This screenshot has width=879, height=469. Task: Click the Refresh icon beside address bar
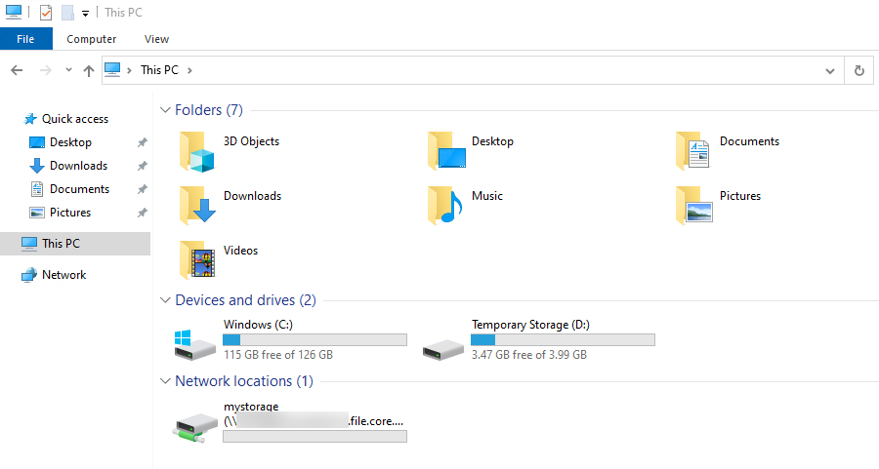coord(858,70)
